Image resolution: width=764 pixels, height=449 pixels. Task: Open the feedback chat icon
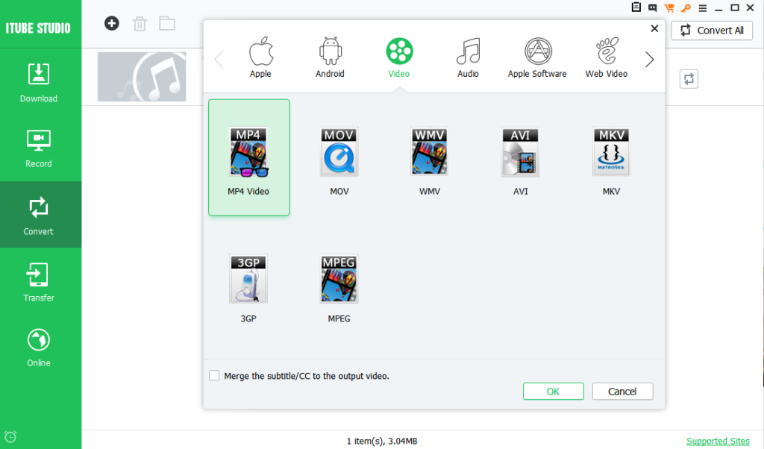pyautogui.click(x=652, y=7)
